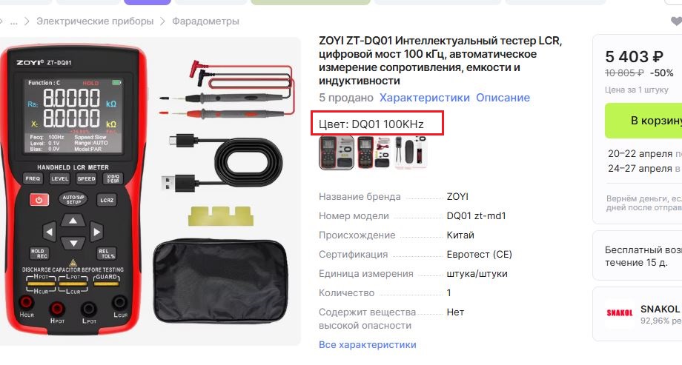Open Все характеристики link
The height and width of the screenshot is (365, 682).
coord(368,344)
